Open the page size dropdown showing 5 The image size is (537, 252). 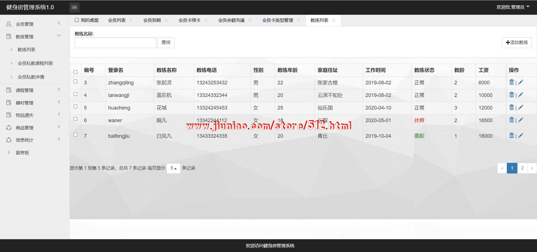(173, 168)
